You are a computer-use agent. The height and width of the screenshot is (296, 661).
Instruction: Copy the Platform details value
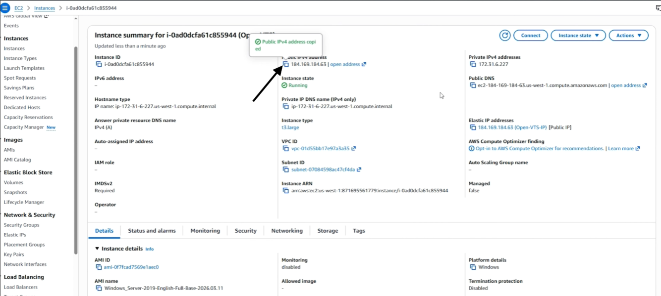tap(473, 267)
